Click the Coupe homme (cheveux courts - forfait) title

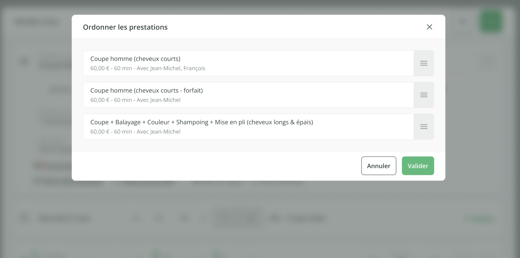[146, 90]
